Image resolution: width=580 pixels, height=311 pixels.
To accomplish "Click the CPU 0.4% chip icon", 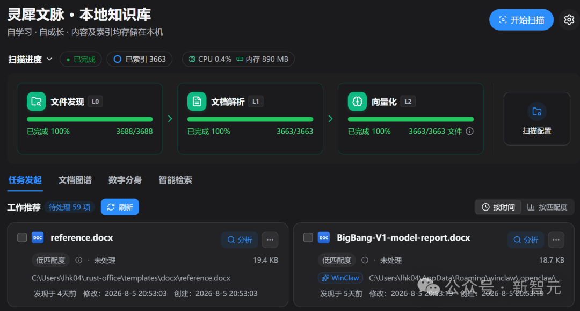I will point(192,59).
